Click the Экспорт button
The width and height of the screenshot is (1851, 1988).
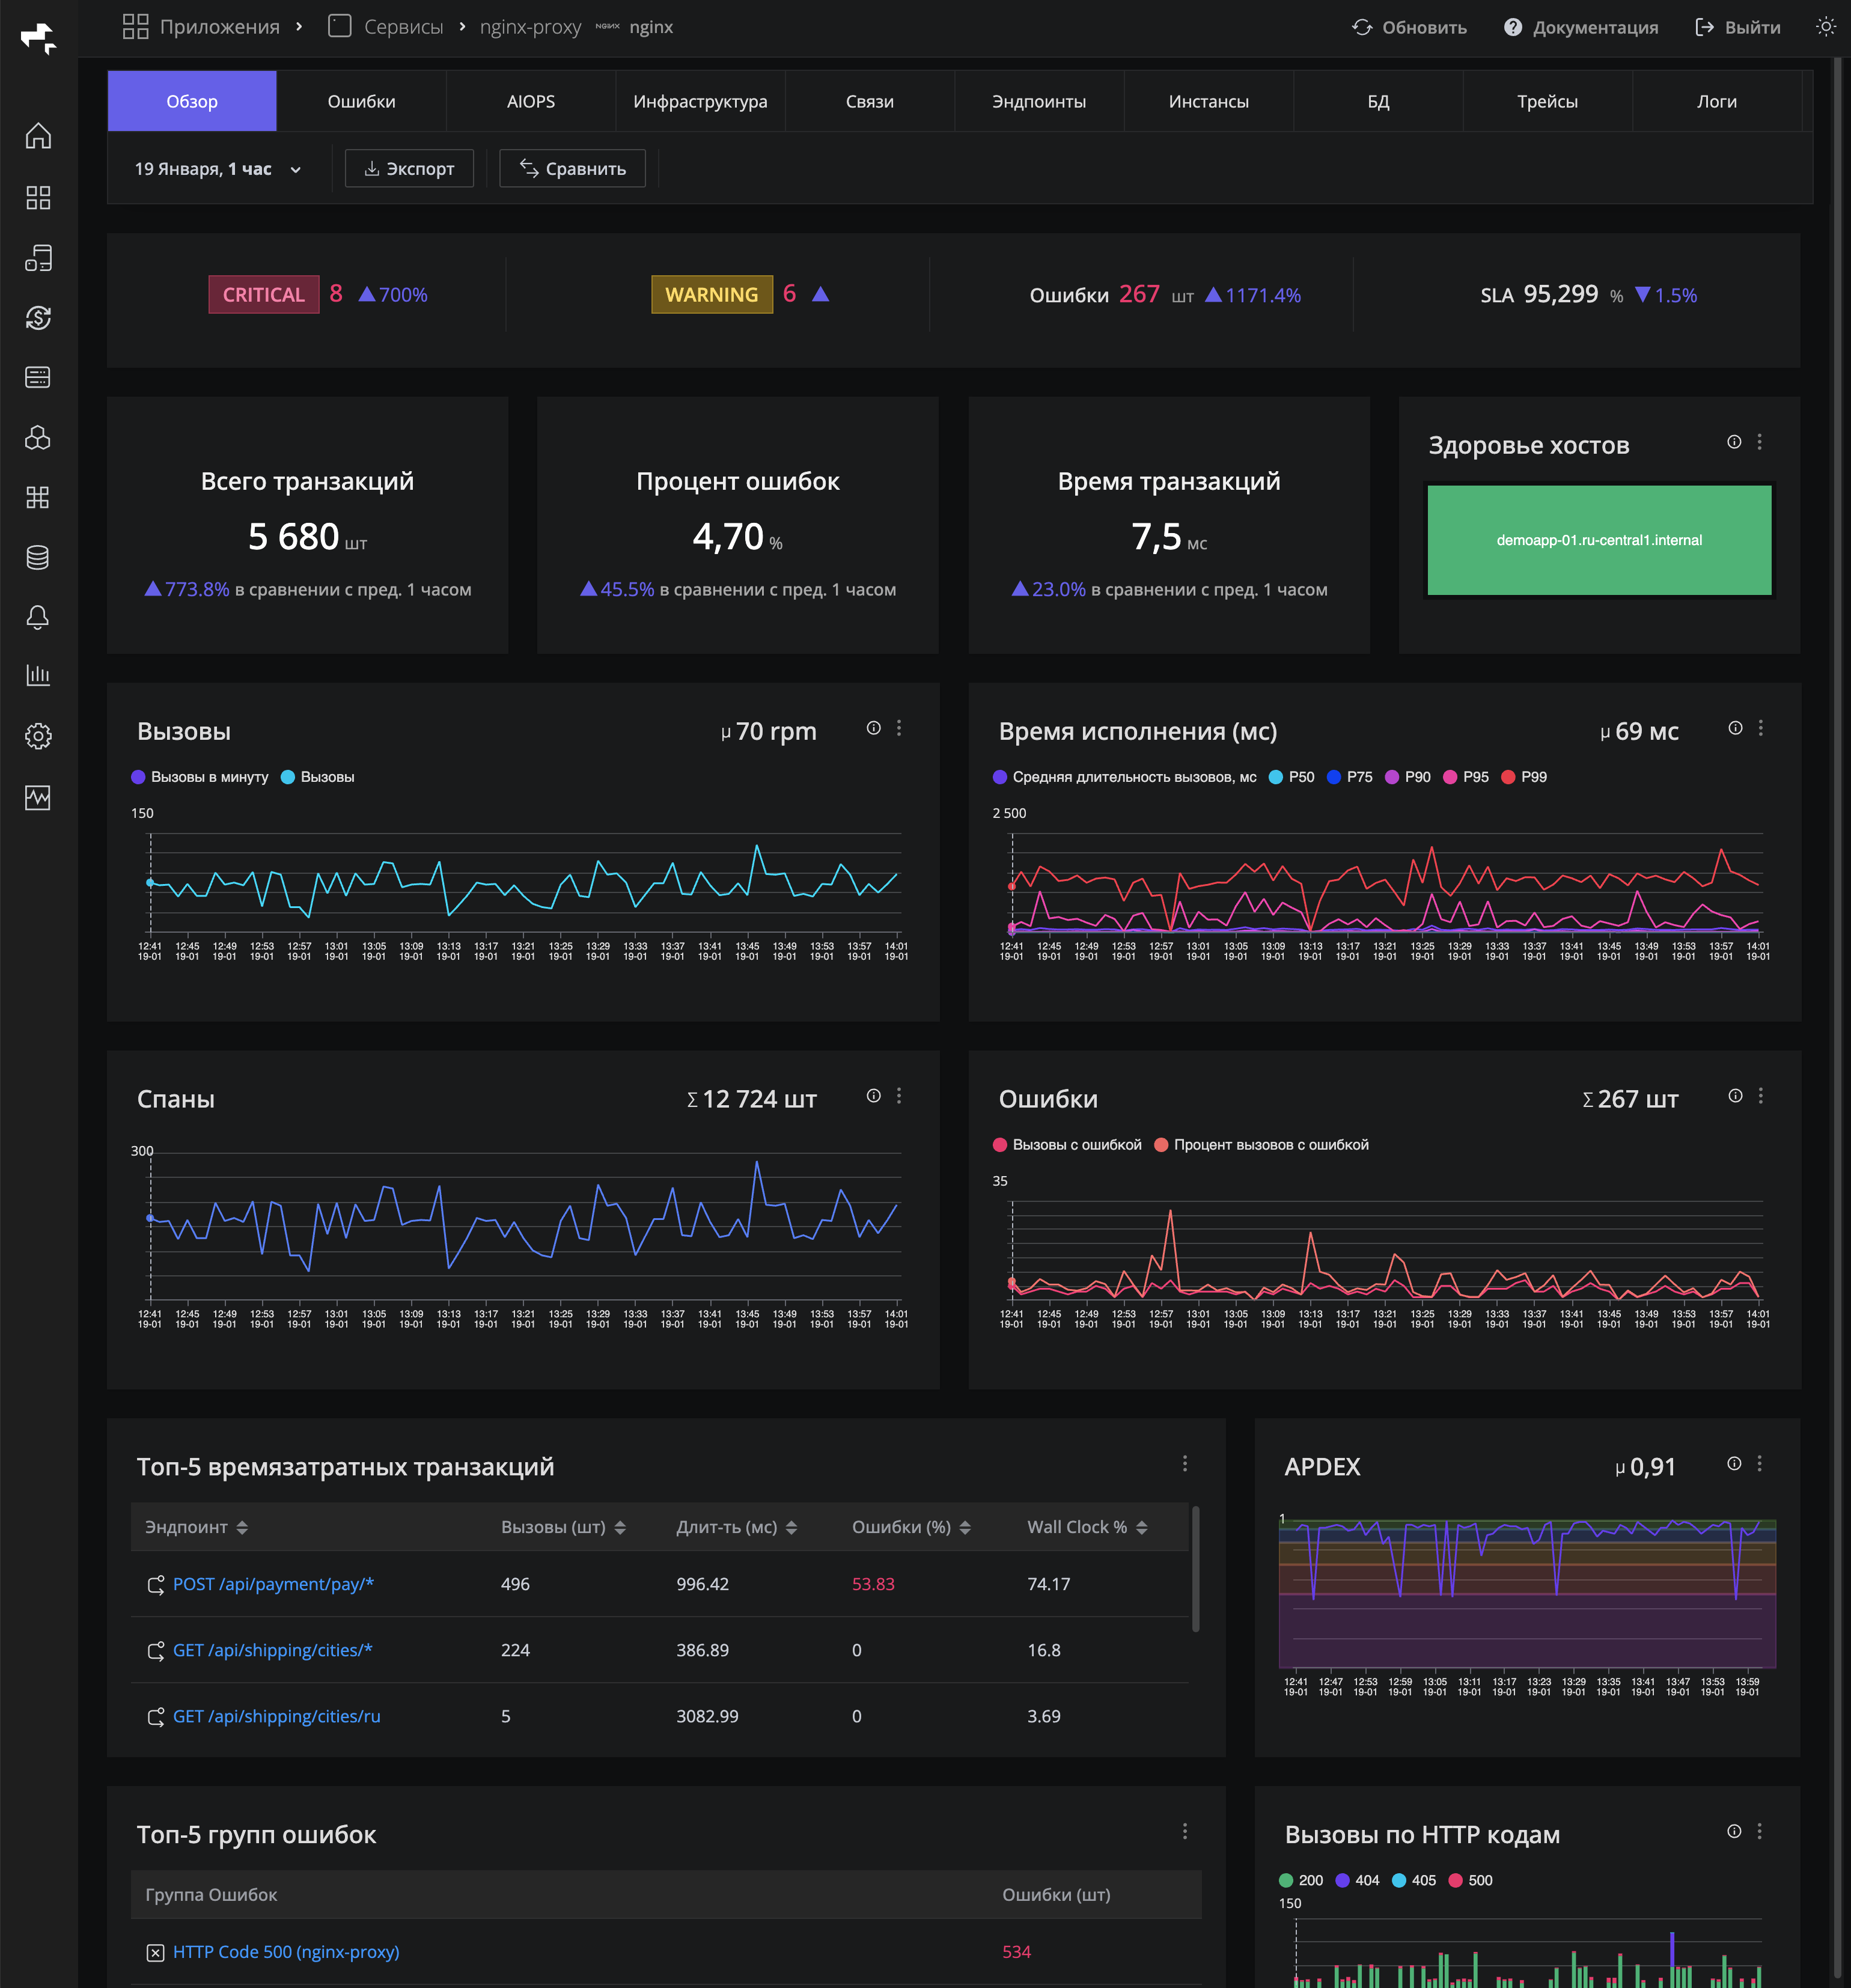click(409, 168)
